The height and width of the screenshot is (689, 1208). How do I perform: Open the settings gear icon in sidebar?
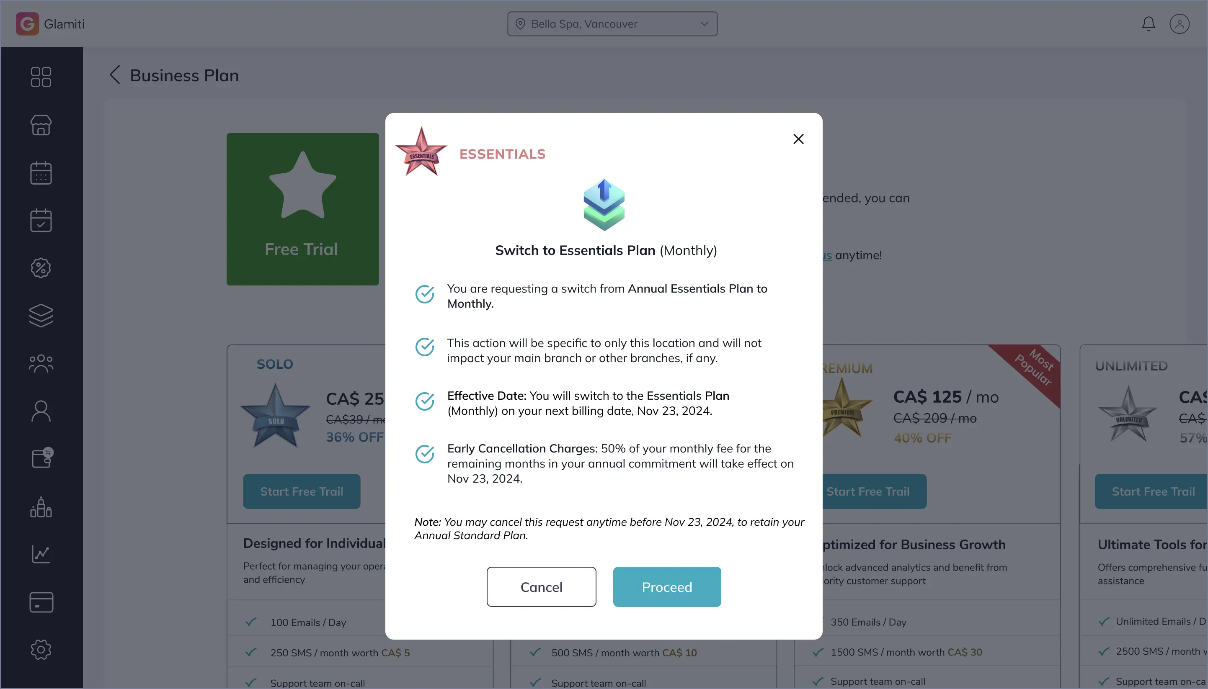tap(41, 650)
